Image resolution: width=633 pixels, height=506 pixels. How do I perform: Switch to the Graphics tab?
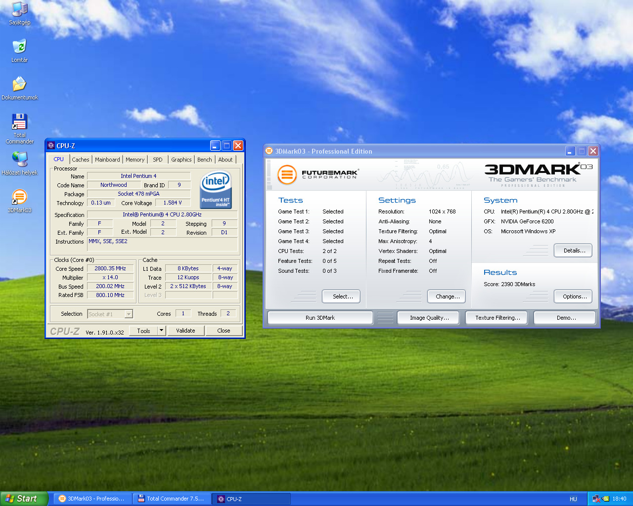181,160
